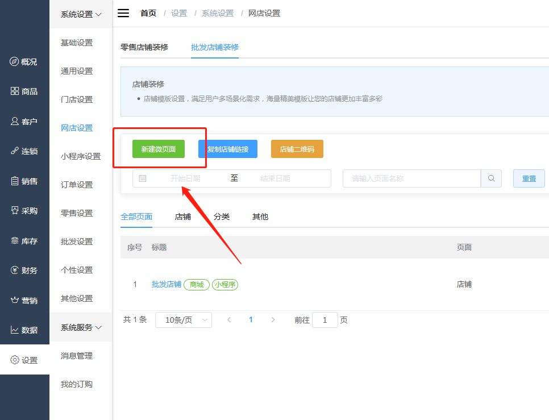Select 网店设置 submenu item
549x420 pixels.
click(77, 128)
